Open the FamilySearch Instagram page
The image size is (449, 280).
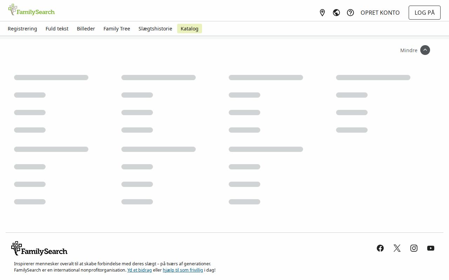[x=414, y=248]
